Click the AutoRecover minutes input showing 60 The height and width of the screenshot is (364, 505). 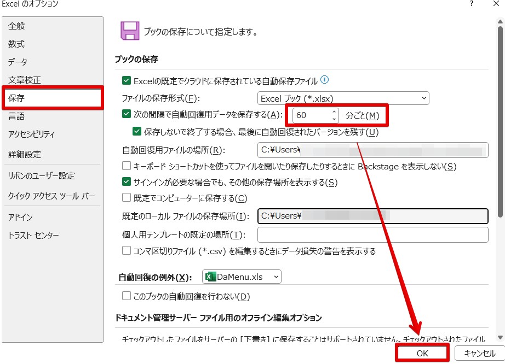click(x=312, y=115)
